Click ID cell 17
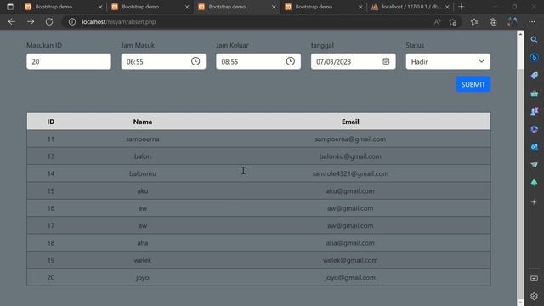Viewport: 544px width, 306px height. 51,225
